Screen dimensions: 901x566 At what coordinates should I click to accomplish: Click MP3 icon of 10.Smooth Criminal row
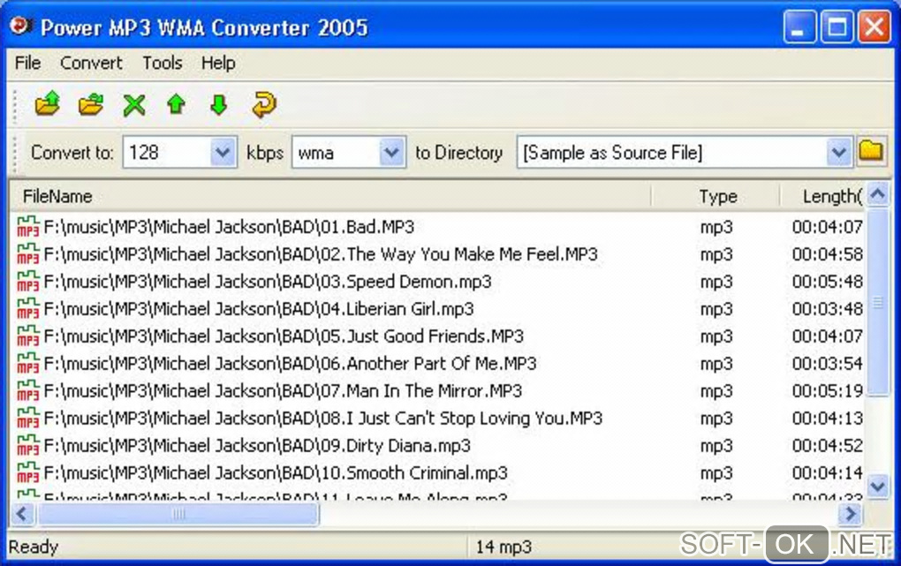tap(27, 473)
